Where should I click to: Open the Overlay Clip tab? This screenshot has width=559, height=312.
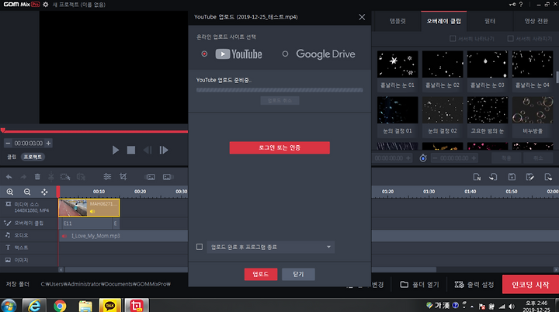pos(444,22)
